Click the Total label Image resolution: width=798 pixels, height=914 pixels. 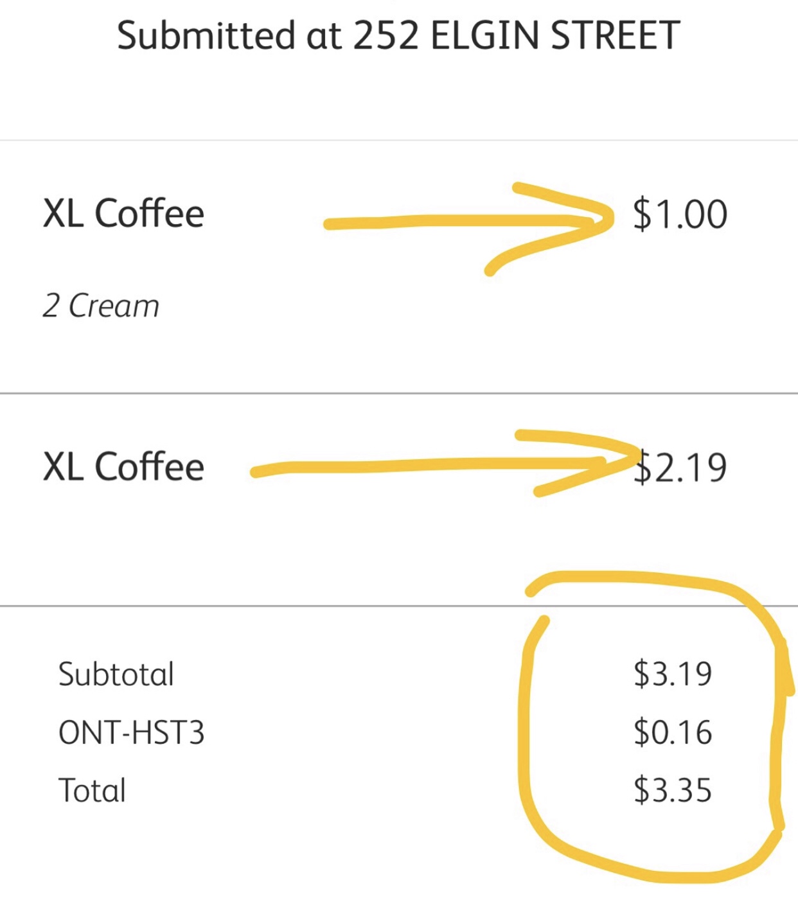pyautogui.click(x=92, y=790)
